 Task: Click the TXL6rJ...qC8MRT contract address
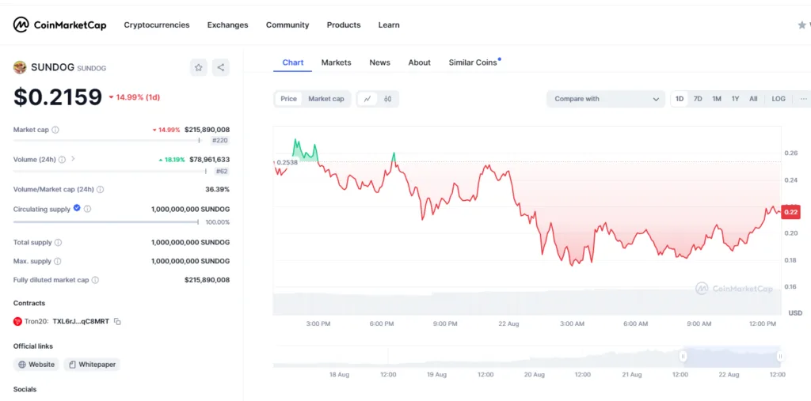[x=81, y=321]
